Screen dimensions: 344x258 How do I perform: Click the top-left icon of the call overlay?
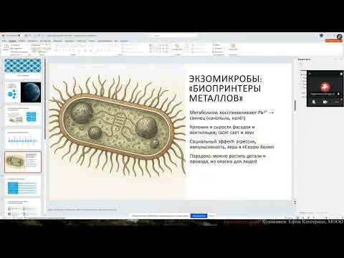pyautogui.click(x=310, y=74)
